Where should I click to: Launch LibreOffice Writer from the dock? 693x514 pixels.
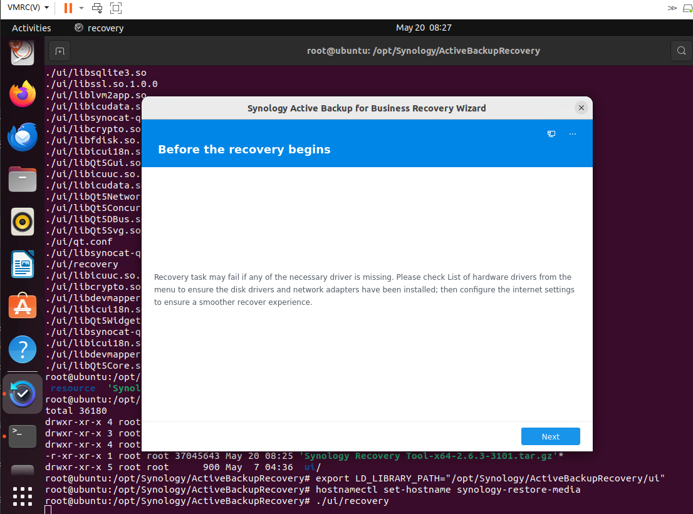pyautogui.click(x=22, y=264)
